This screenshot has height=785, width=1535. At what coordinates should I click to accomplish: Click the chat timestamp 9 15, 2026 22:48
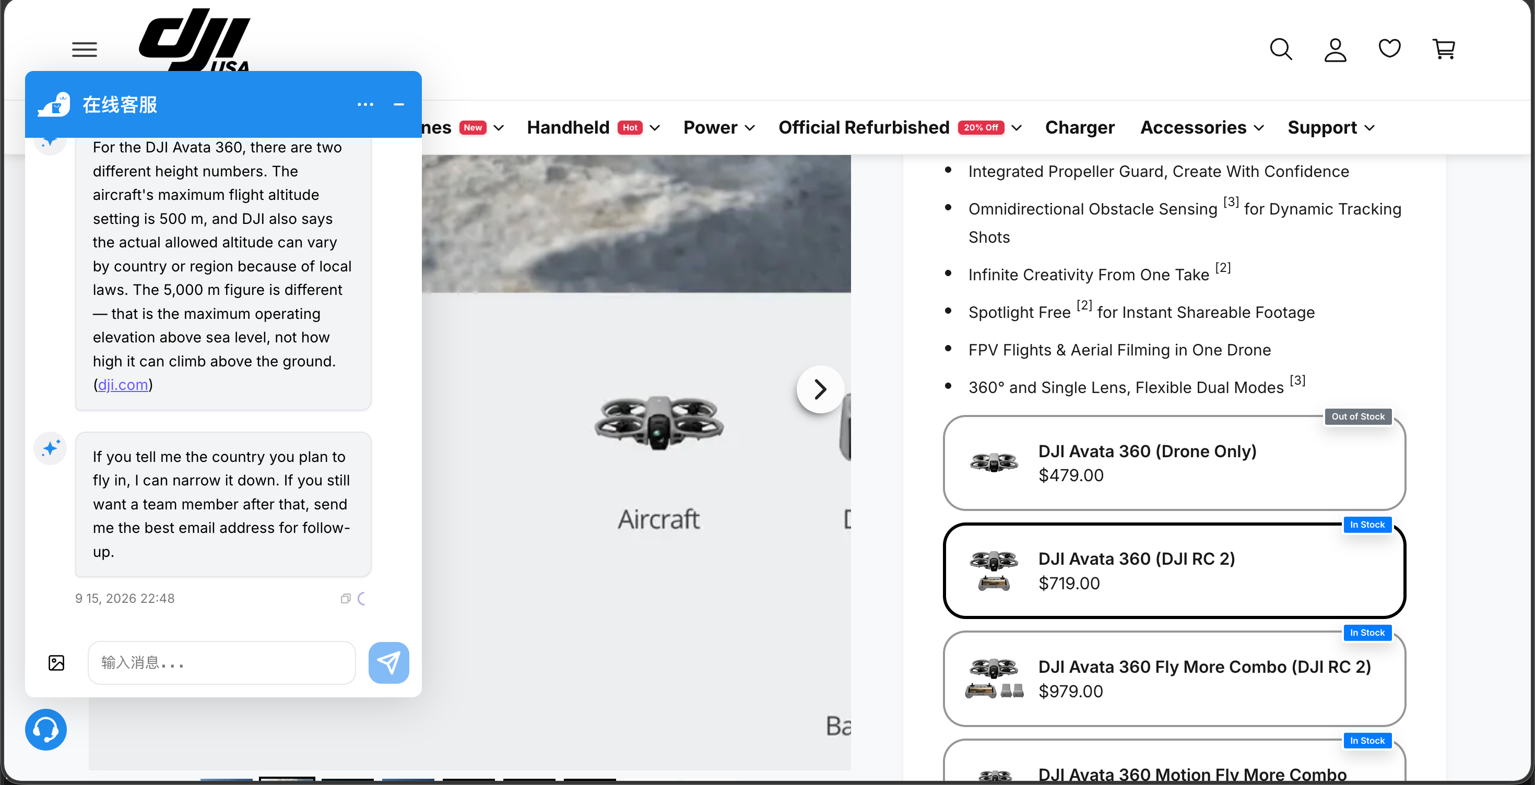pos(125,599)
